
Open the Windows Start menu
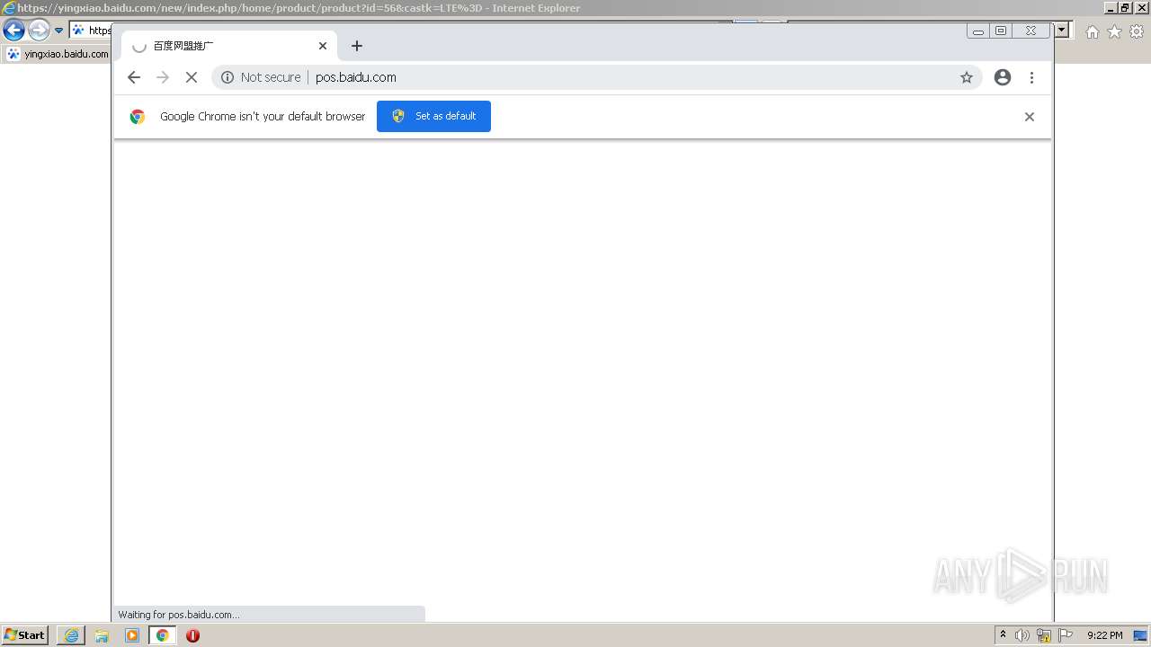pos(24,635)
